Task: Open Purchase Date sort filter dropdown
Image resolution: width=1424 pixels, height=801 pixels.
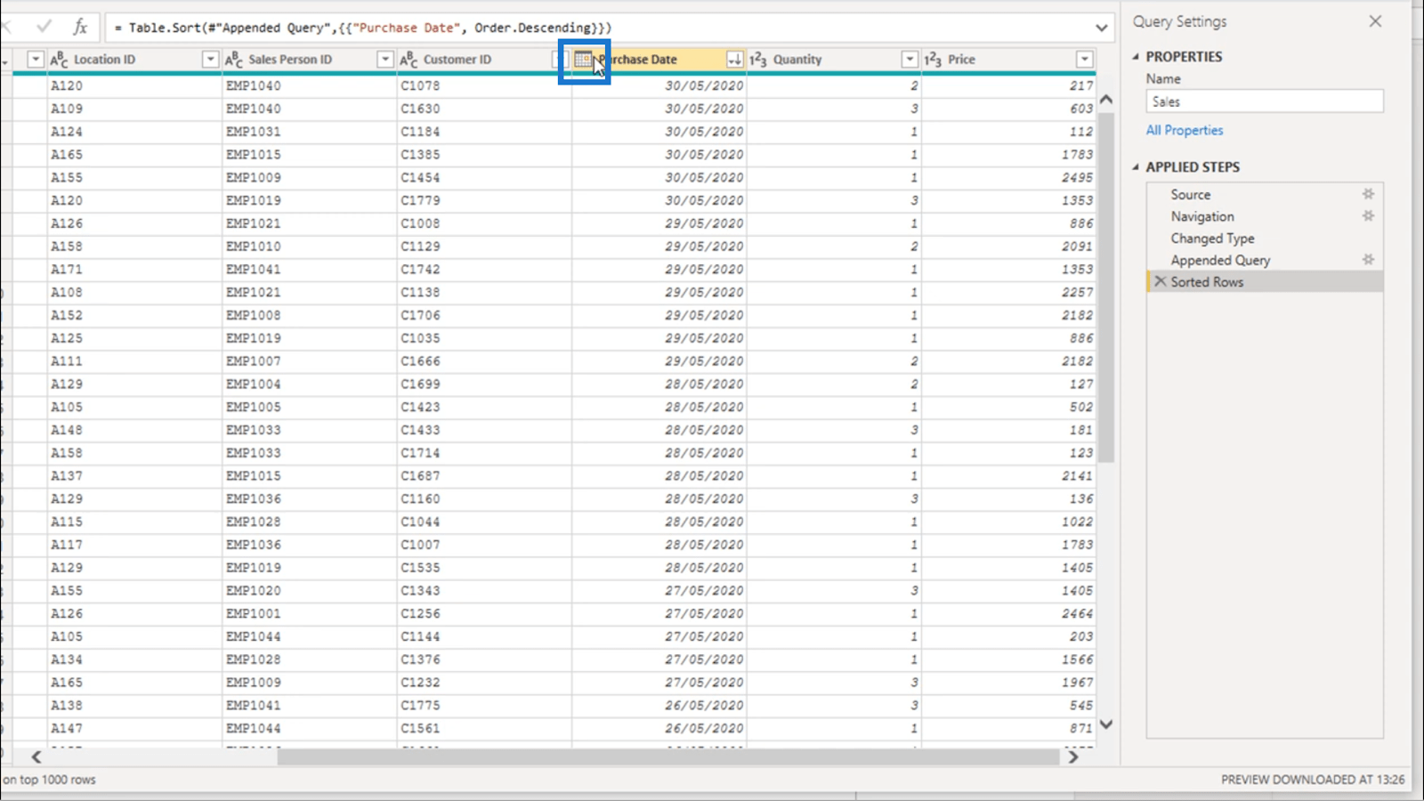Action: [x=734, y=60]
